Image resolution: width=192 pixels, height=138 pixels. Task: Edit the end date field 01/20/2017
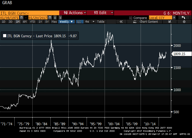[x=38, y=18]
